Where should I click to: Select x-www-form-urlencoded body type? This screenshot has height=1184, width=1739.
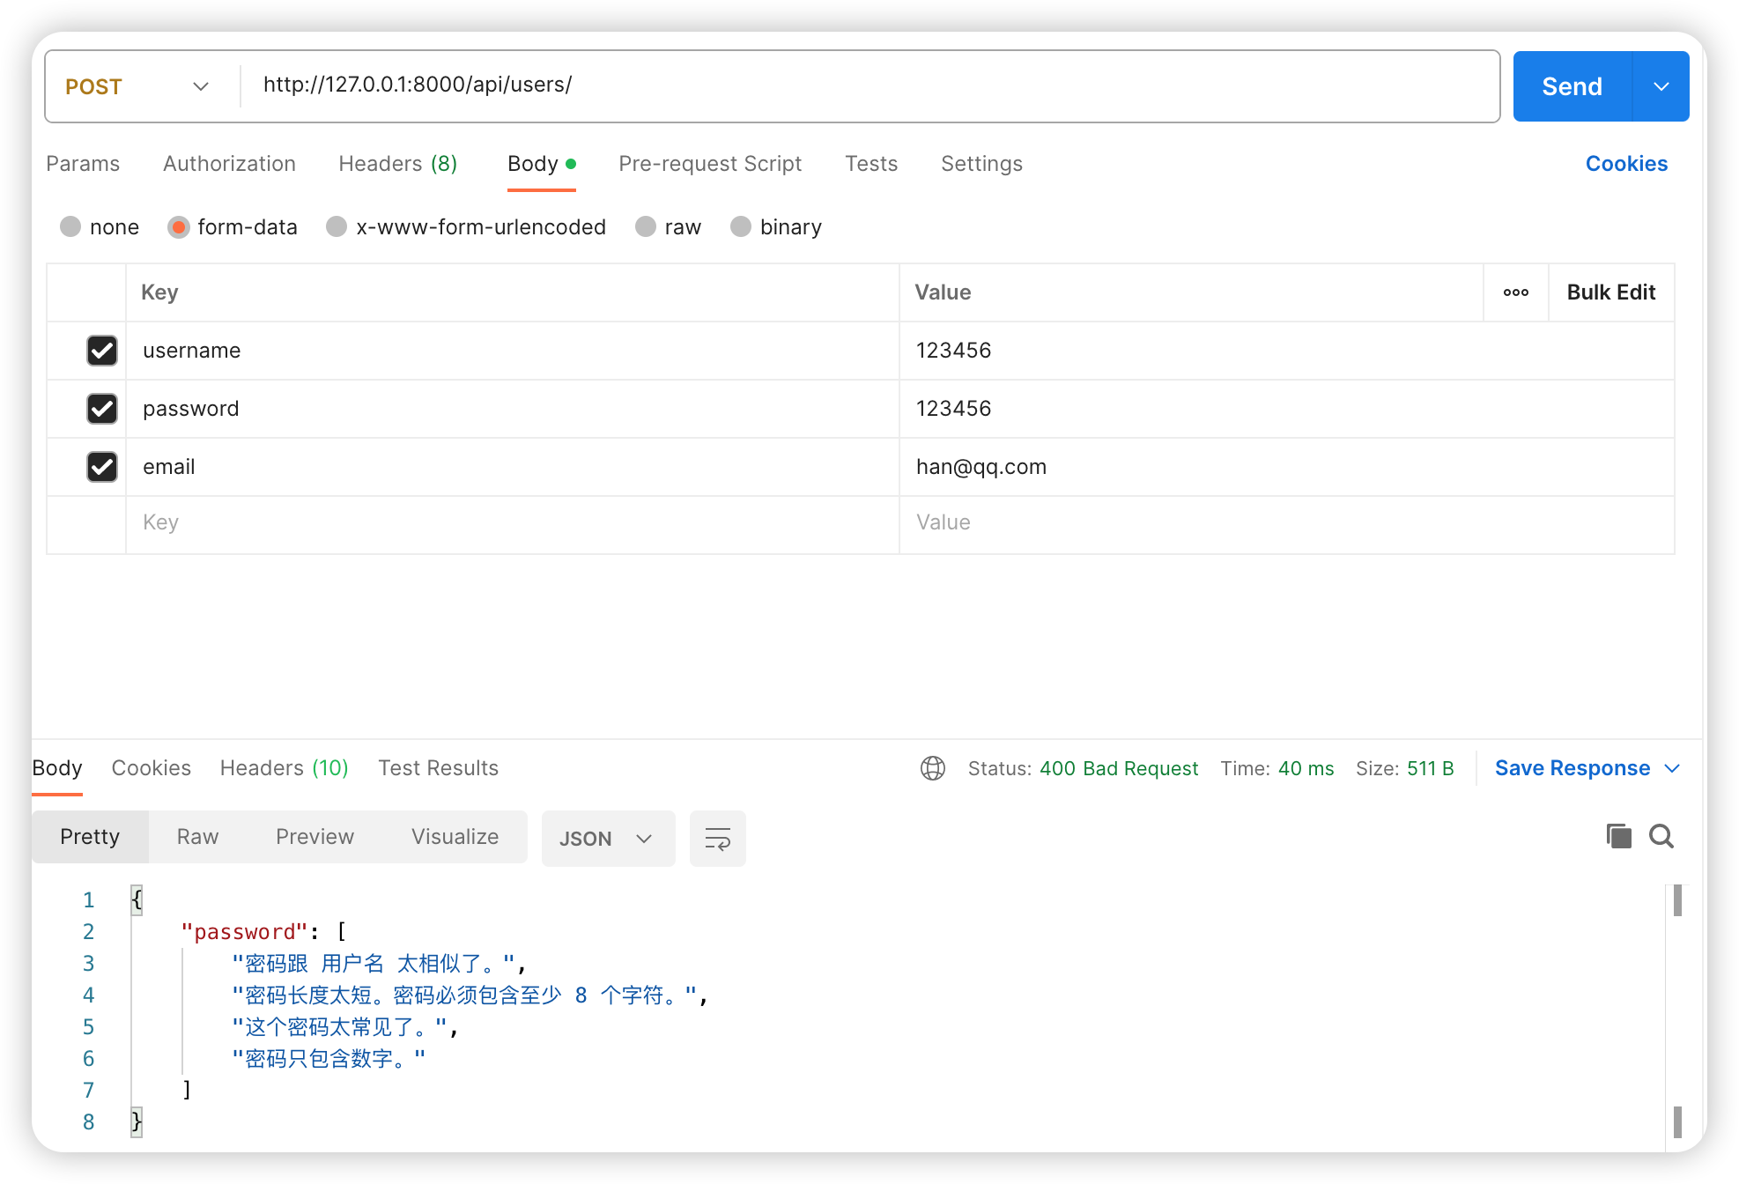pyautogui.click(x=337, y=227)
